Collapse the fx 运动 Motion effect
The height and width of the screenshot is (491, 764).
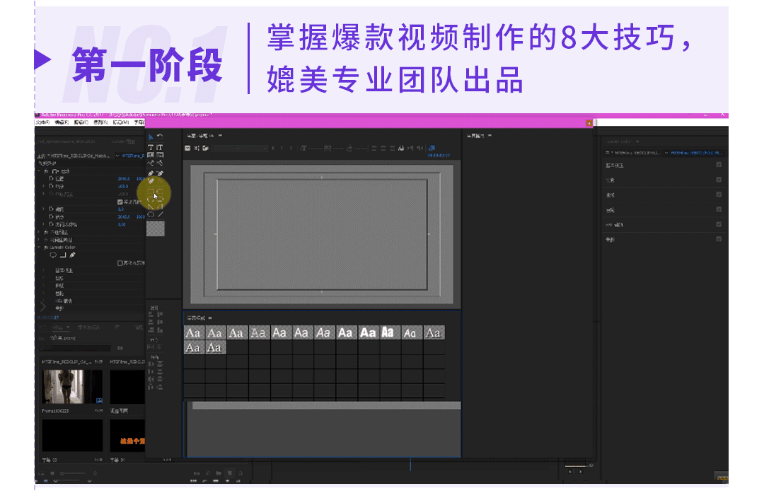pyautogui.click(x=40, y=171)
